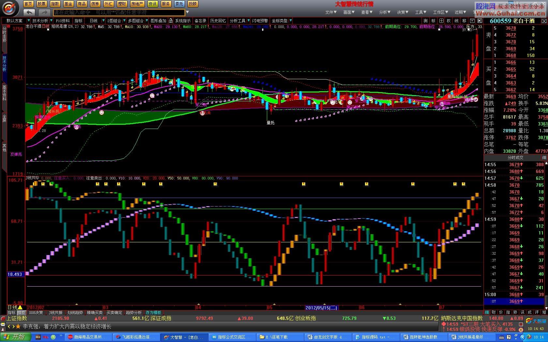Open the 股票 stocks section

[x=41, y=4]
